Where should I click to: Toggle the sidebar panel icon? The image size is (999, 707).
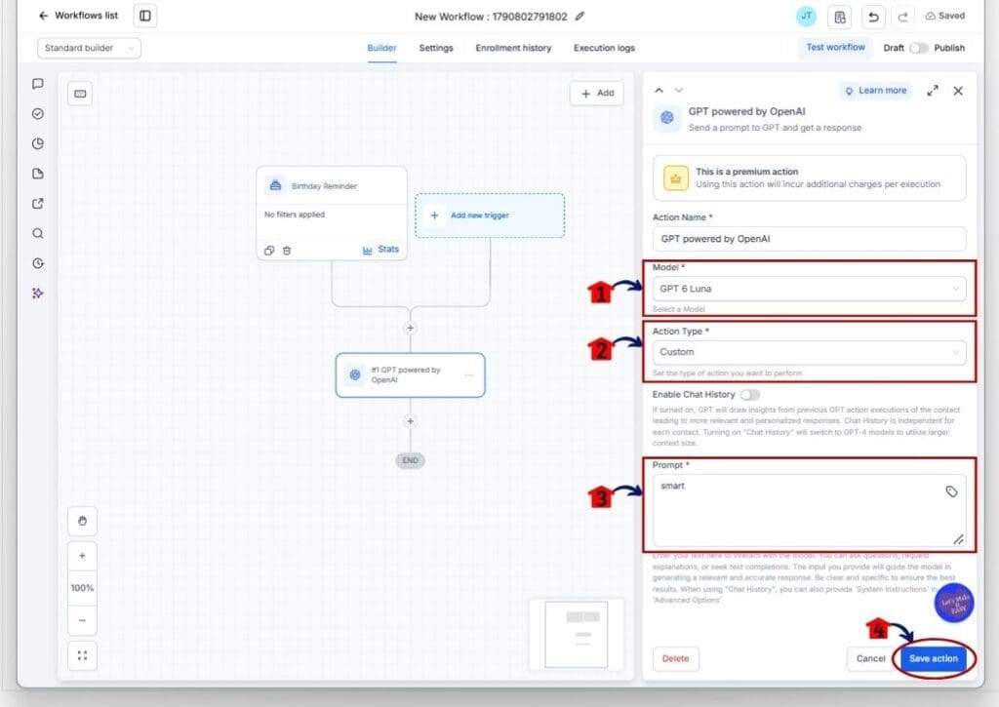(145, 16)
